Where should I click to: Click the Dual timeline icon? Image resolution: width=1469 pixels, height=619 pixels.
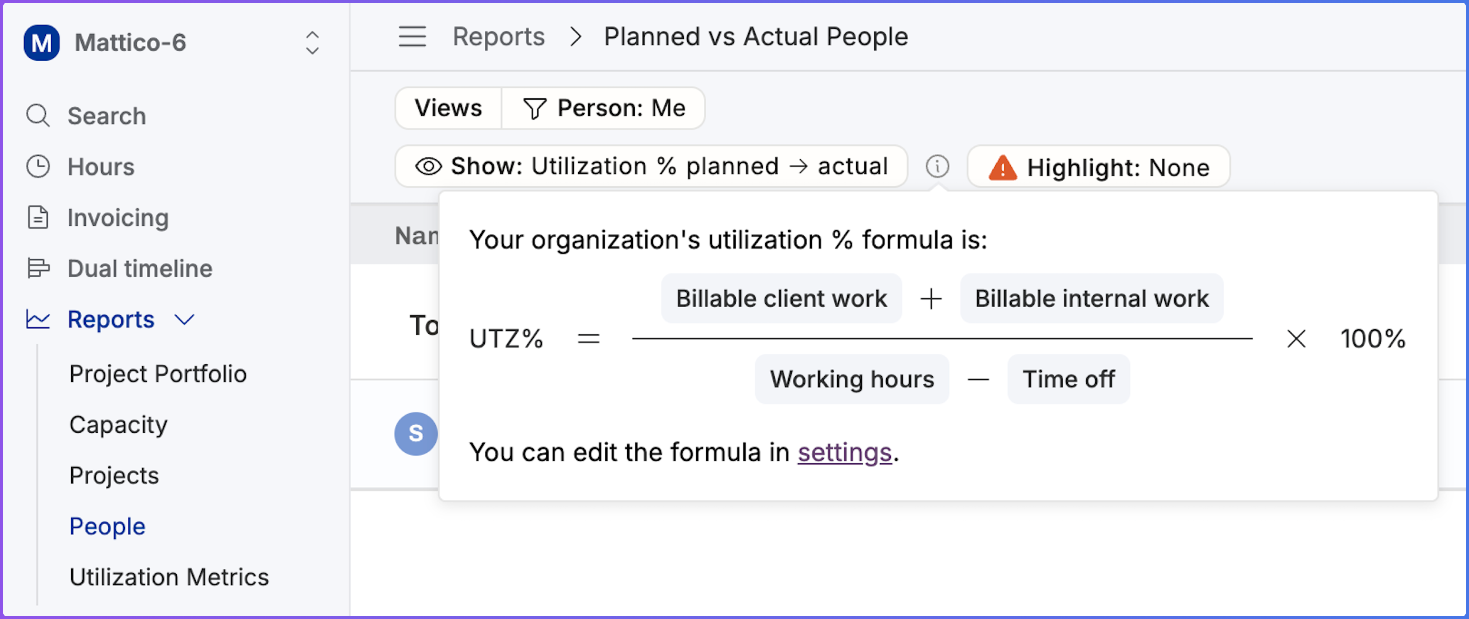click(x=38, y=268)
